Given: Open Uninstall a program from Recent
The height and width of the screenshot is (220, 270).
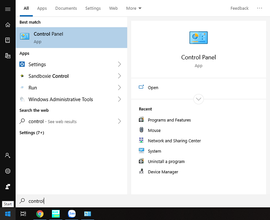Looking at the screenshot, I should coord(166,161).
